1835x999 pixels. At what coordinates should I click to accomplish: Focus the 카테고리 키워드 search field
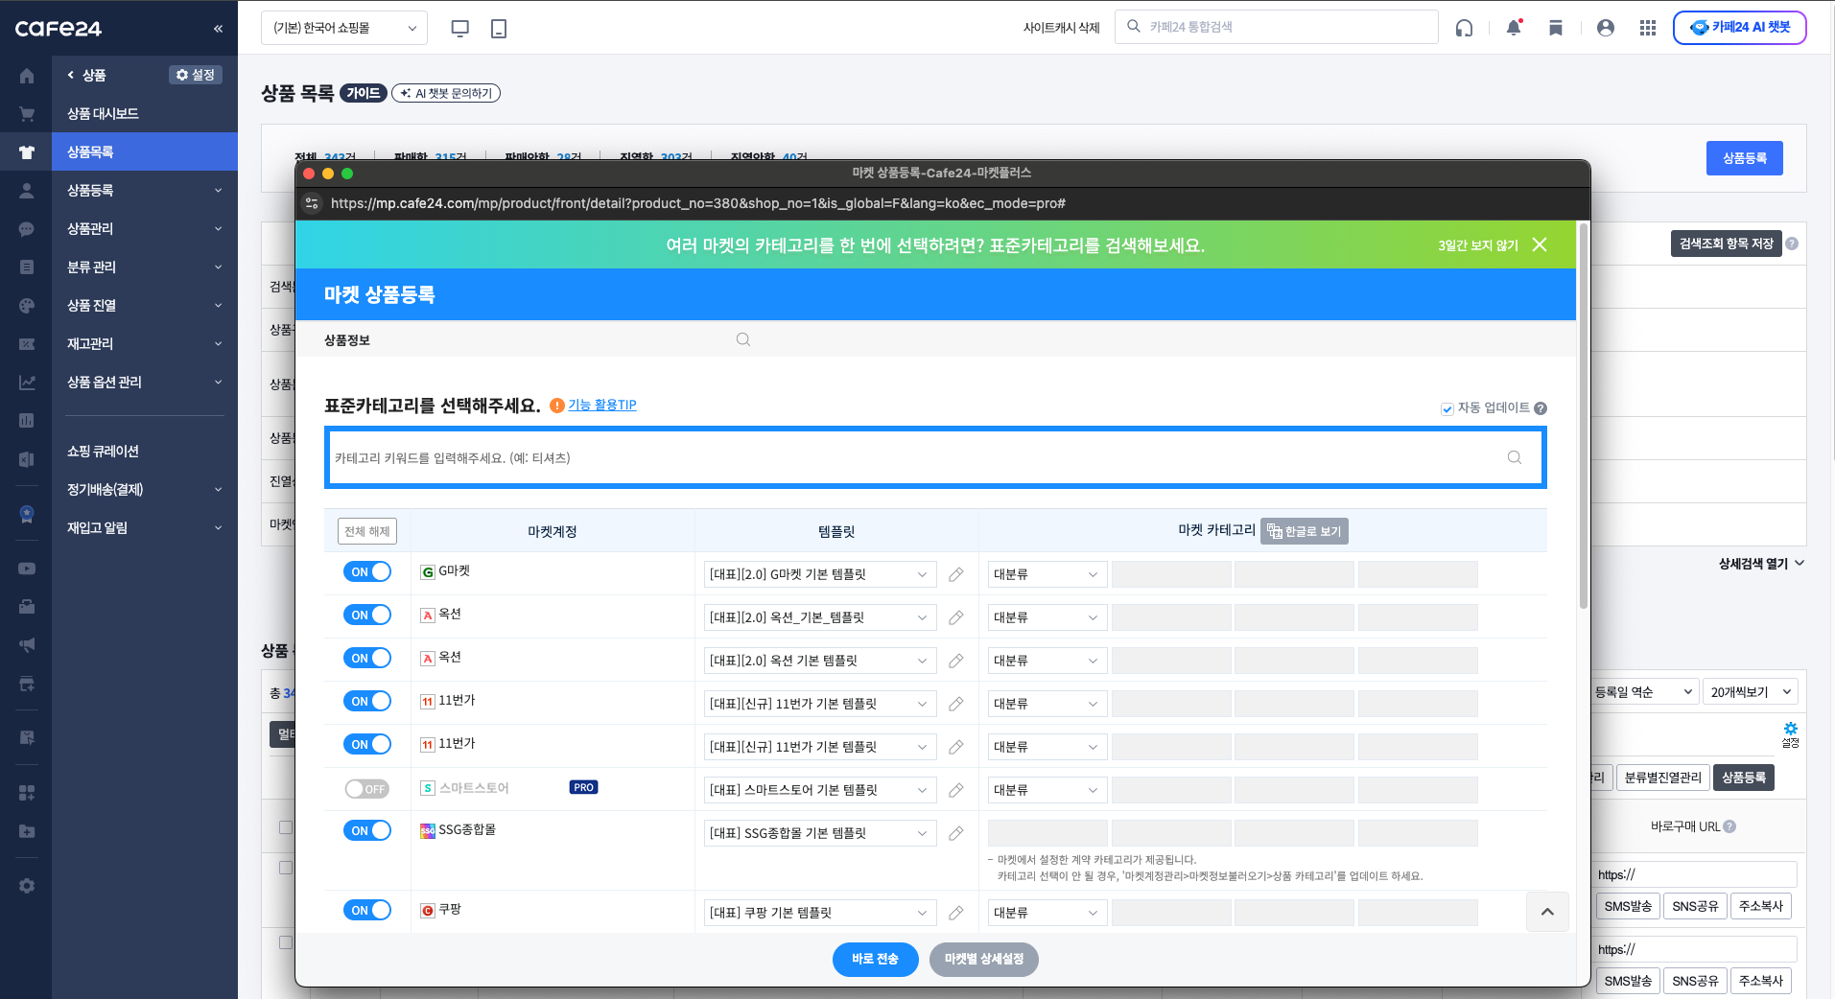pos(935,458)
